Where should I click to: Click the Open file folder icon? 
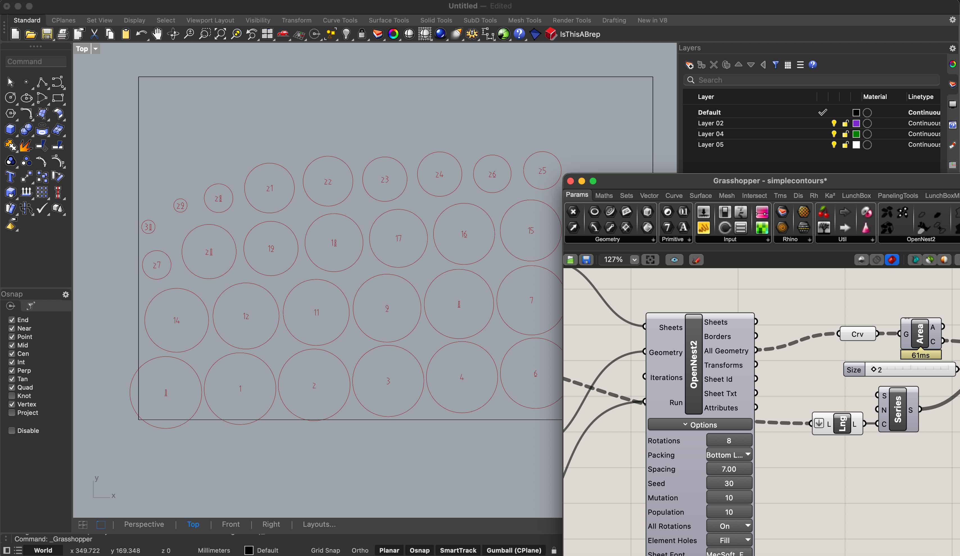click(31, 34)
